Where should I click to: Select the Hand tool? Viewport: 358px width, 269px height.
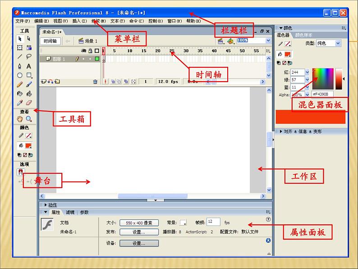click(x=20, y=119)
